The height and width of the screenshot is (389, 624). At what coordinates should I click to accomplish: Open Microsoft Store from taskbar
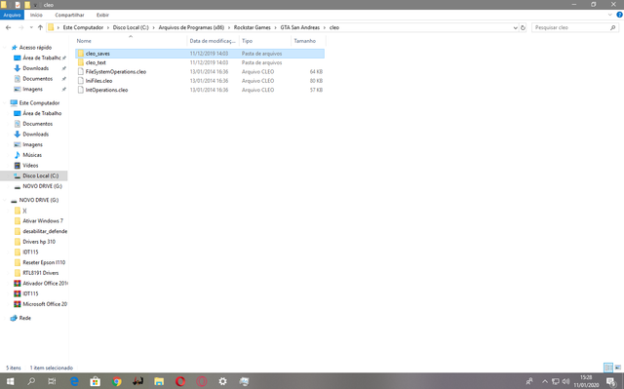pos(96,381)
